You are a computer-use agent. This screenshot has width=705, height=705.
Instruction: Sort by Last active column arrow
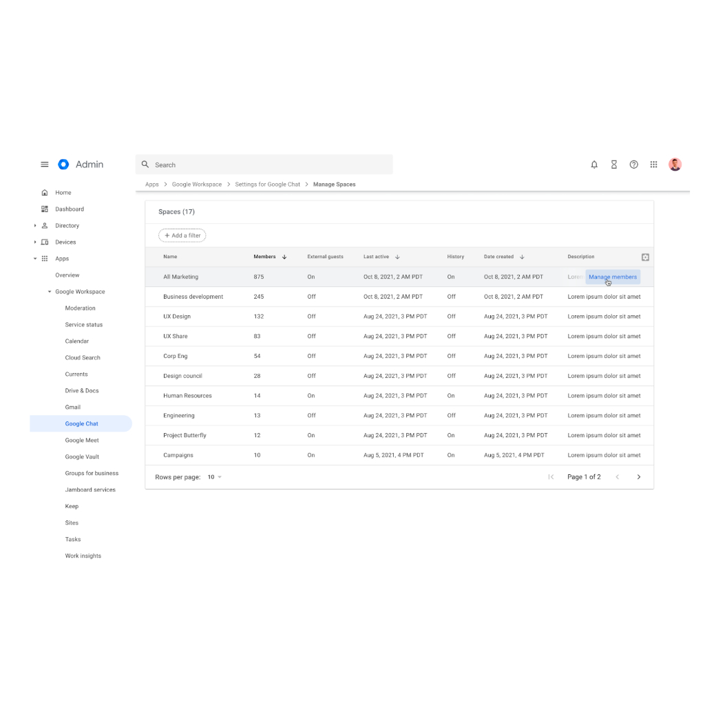[x=397, y=257]
